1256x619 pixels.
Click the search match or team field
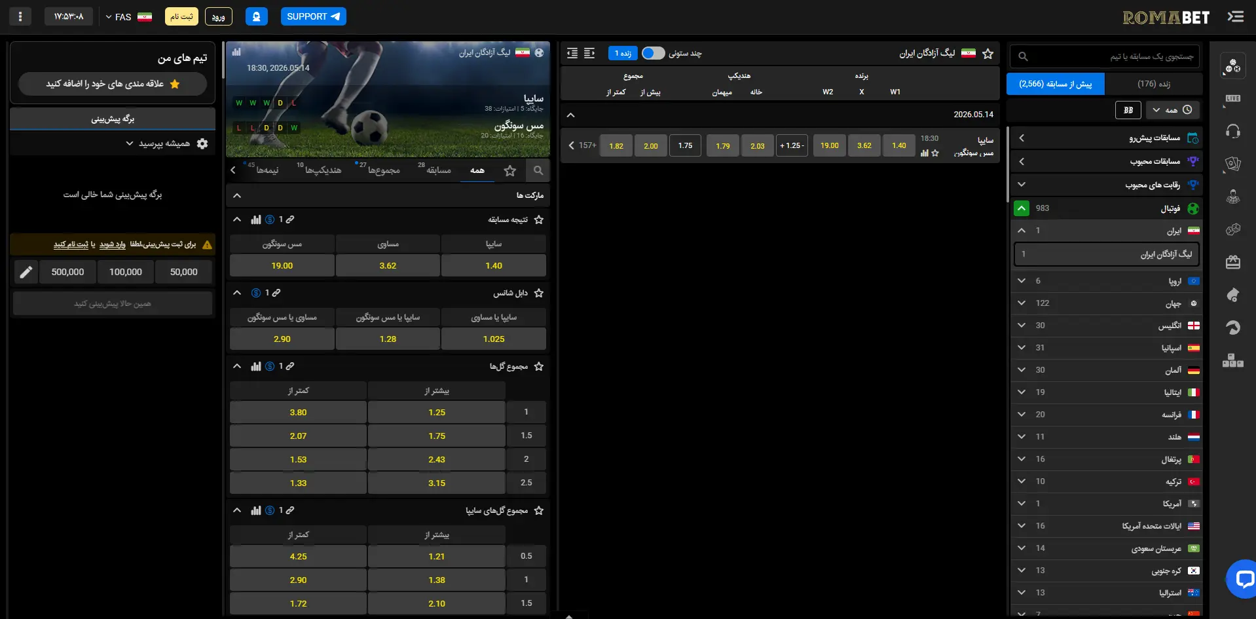point(1105,57)
